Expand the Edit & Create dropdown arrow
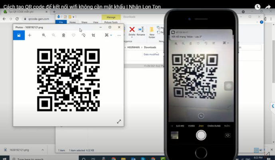275x160 pixels. [111, 35]
